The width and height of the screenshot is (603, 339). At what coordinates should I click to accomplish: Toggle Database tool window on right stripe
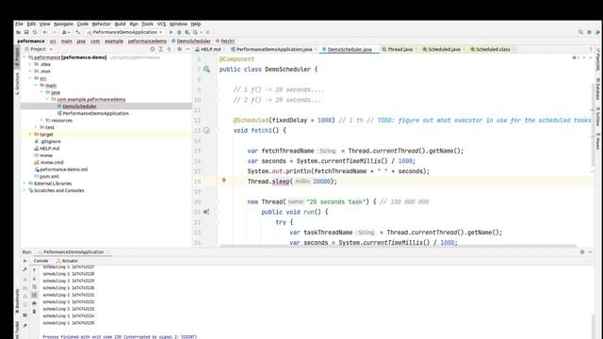[x=598, y=89]
